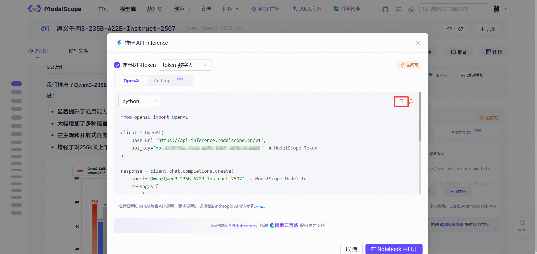Switch language with the 中/En icon
The width and height of the screenshot is (537, 254).
point(411,9)
